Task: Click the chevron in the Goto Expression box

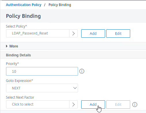Action: pos(75,88)
